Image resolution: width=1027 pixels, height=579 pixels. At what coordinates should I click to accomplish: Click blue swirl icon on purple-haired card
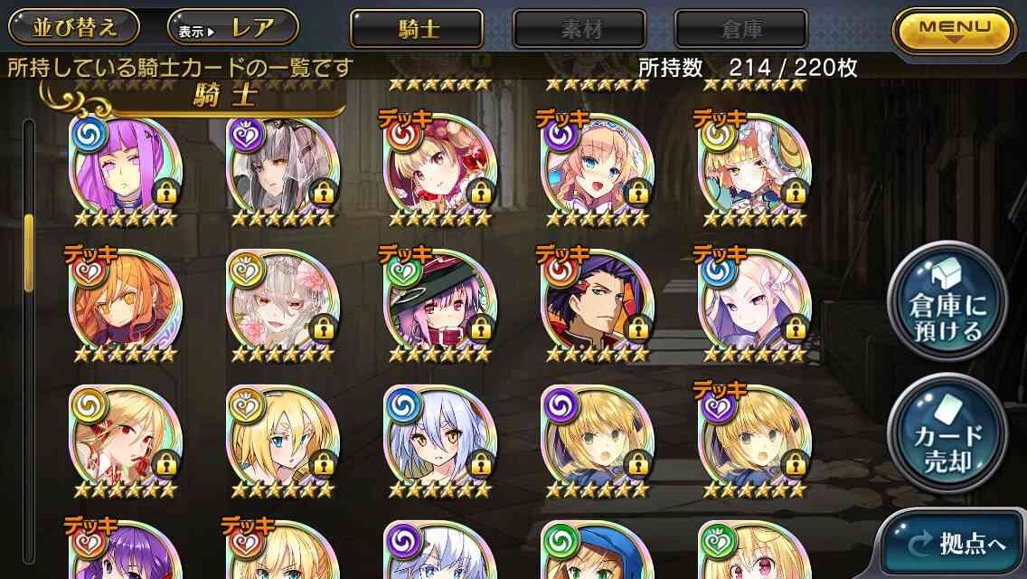[x=90, y=135]
